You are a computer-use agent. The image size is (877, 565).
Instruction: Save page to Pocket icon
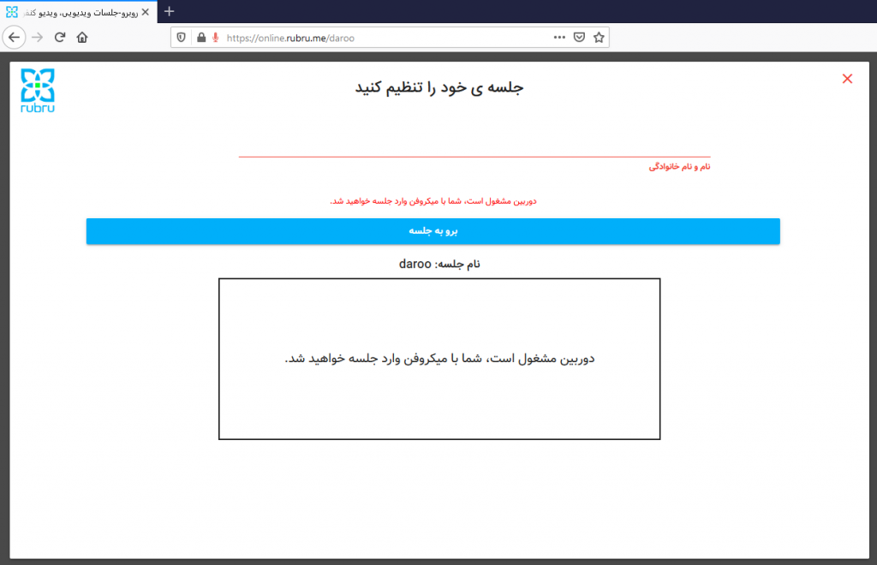pyautogui.click(x=580, y=38)
